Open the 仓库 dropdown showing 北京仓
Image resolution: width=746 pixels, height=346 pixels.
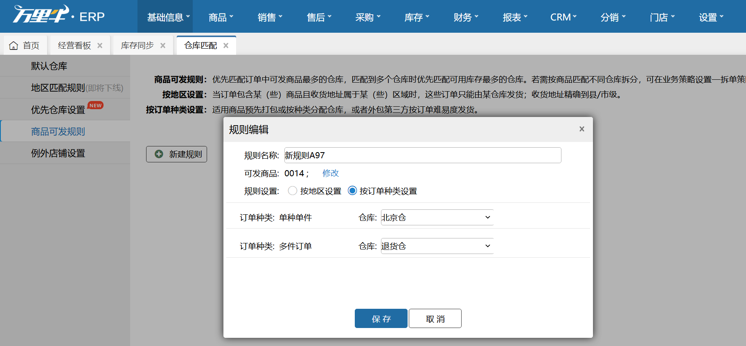[437, 218]
